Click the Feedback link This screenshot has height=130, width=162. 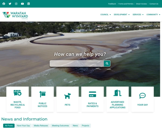tap(112, 4)
